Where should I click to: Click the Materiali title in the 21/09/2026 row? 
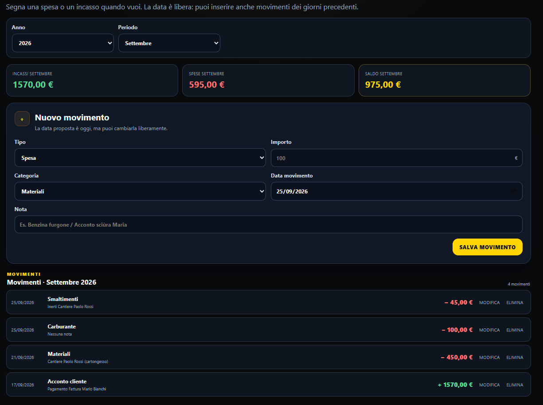pyautogui.click(x=59, y=354)
